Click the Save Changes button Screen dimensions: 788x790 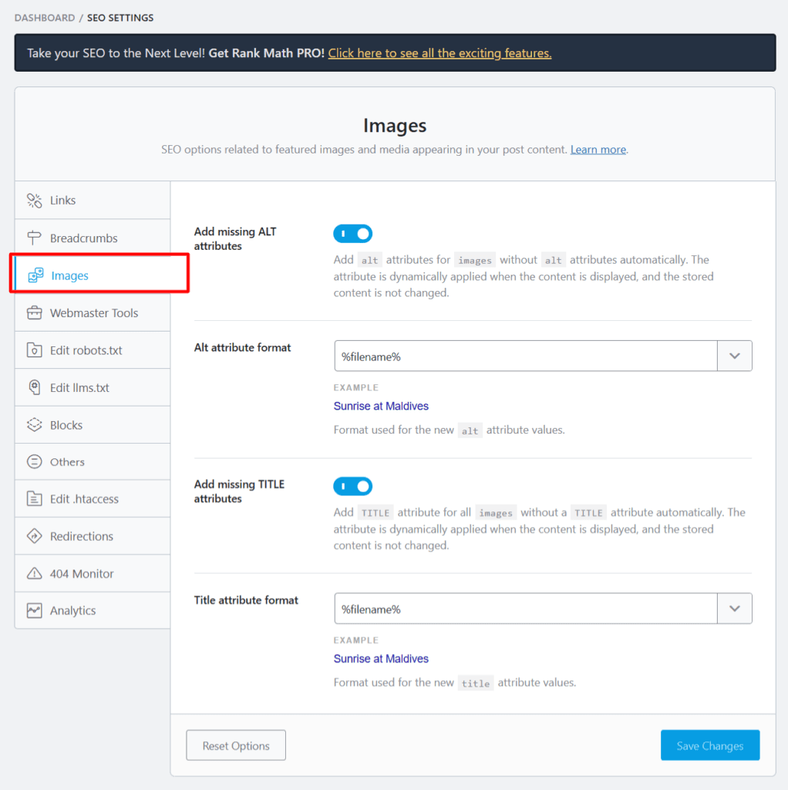click(x=709, y=745)
